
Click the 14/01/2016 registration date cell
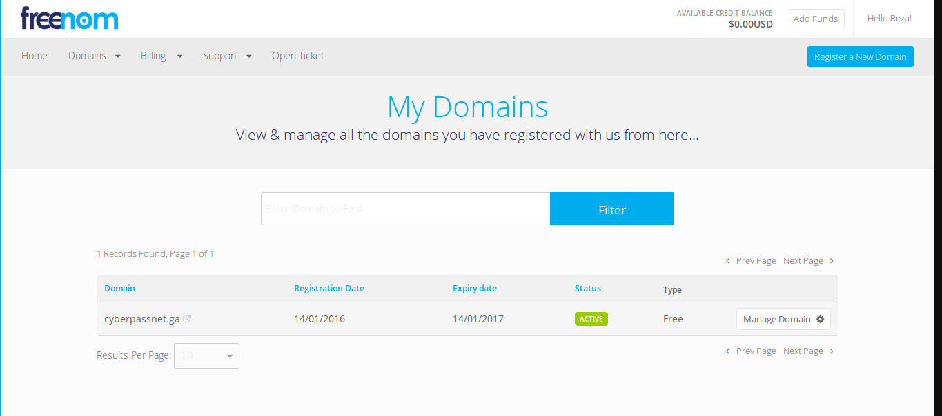320,319
